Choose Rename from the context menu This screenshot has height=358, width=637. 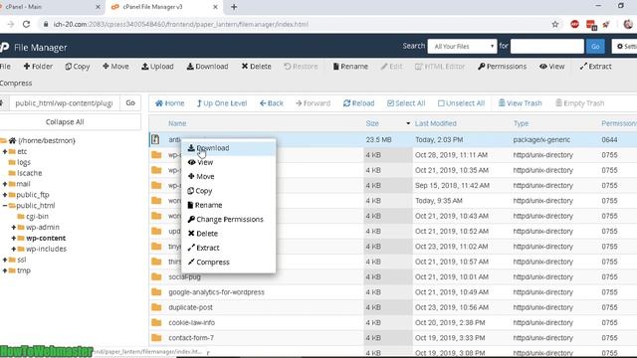click(x=228, y=205)
